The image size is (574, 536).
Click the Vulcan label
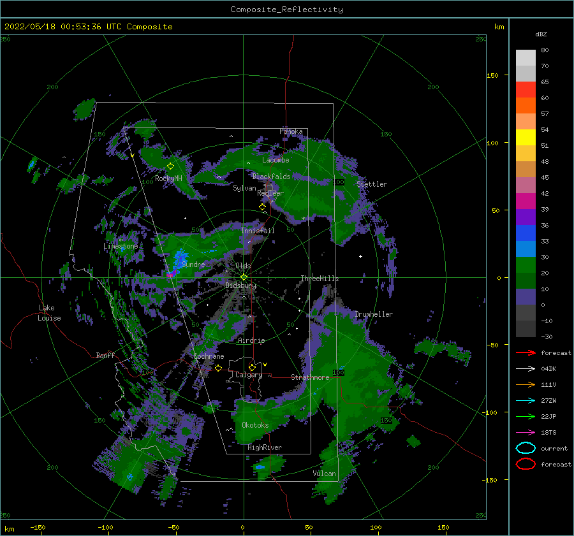click(325, 474)
